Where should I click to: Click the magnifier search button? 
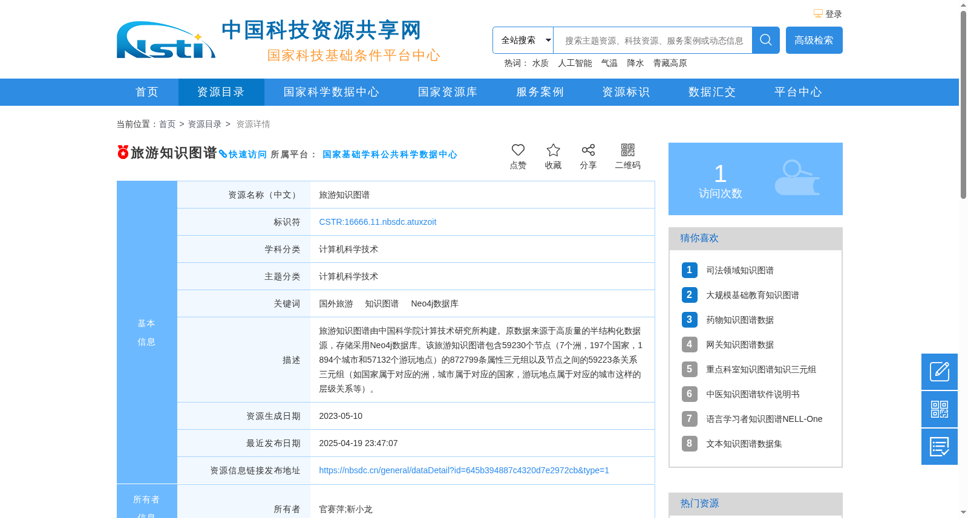(766, 40)
